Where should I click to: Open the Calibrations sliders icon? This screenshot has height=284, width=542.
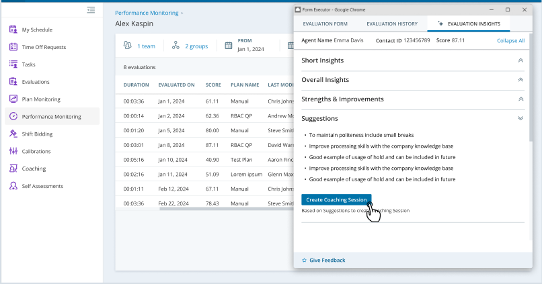tap(13, 151)
